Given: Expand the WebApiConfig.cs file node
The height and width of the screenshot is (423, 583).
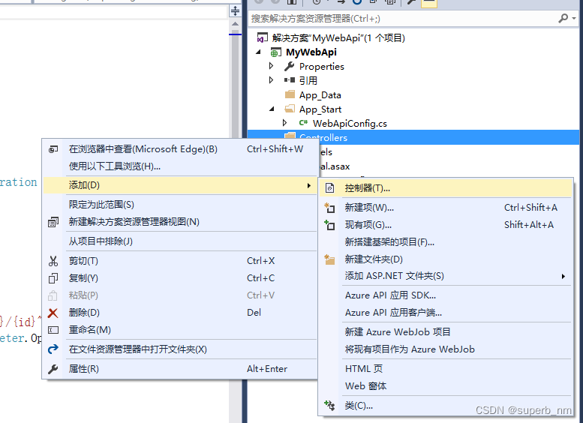Looking at the screenshot, I should 285,123.
